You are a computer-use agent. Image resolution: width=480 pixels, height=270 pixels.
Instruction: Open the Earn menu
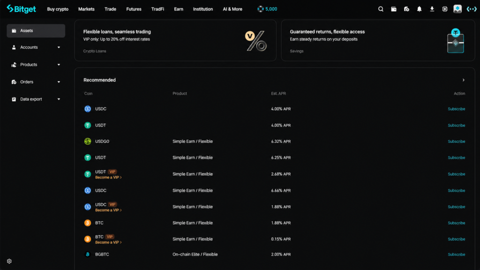point(179,9)
